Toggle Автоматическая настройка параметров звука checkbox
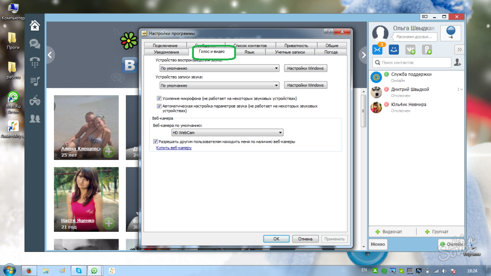The width and height of the screenshot is (491, 276). (x=159, y=106)
